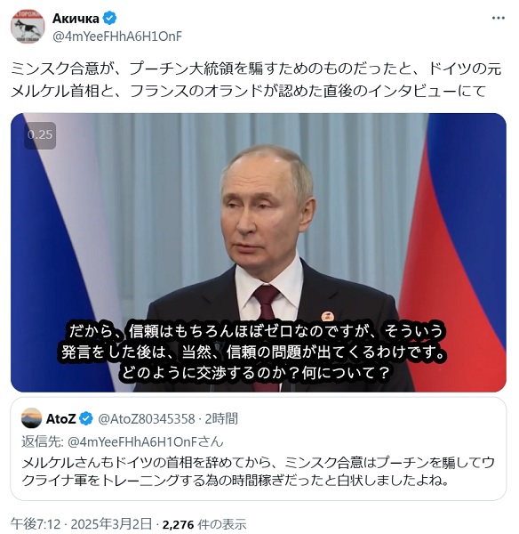Click the Japanese subtitle overlay on video
519x534 pixels.
click(x=253, y=352)
